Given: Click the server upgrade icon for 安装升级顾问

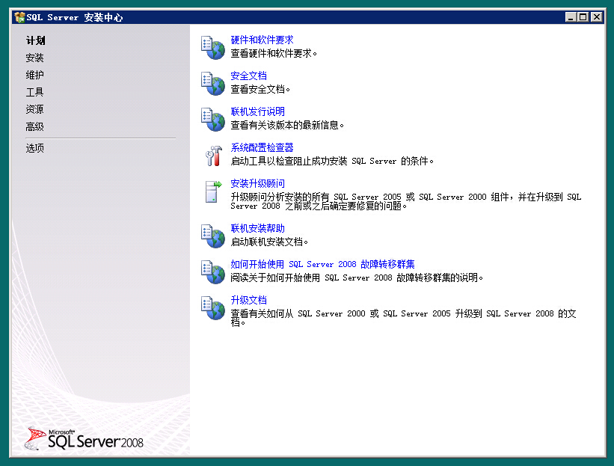Looking at the screenshot, I should [x=213, y=191].
